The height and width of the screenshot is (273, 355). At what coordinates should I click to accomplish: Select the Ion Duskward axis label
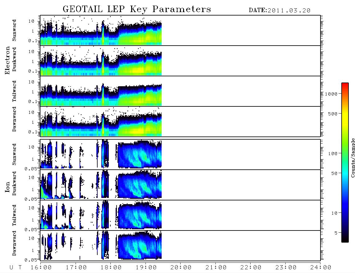[x=14, y=184]
